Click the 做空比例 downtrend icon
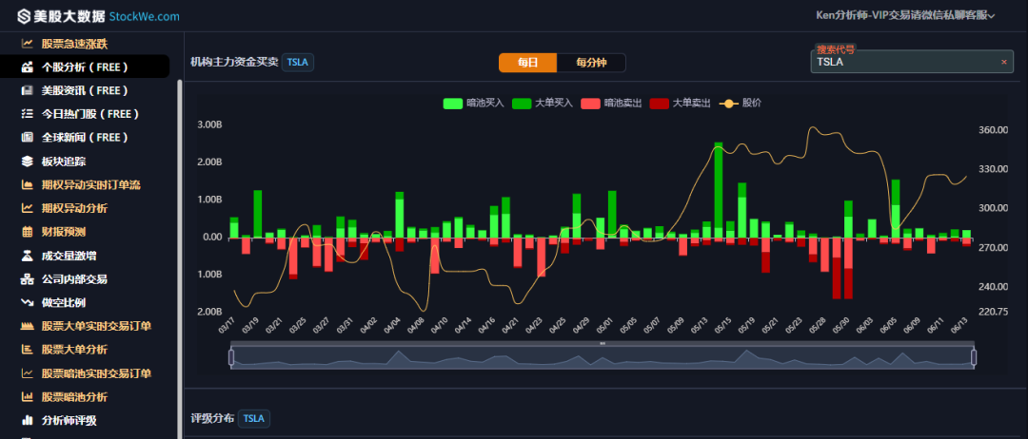 click(x=27, y=302)
